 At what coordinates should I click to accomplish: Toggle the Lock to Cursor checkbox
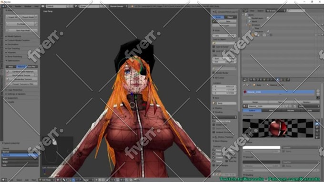pos(214,47)
